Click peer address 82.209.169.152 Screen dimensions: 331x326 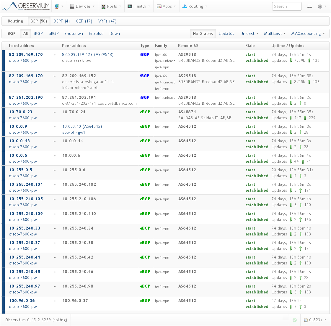[x=79, y=76]
